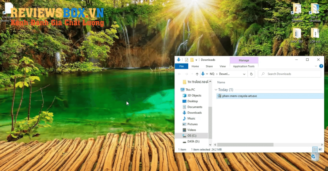The width and height of the screenshot is (328, 171).
Task: Click the Up one level arrow
Action: coord(197,74)
